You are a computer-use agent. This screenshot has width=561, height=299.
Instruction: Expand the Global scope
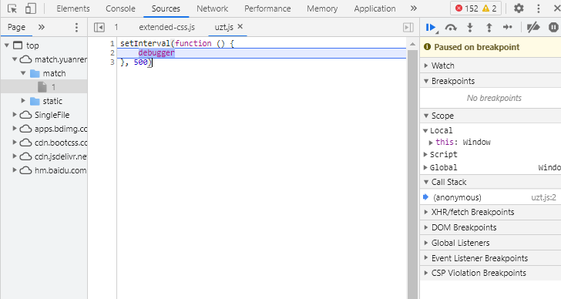click(425, 167)
